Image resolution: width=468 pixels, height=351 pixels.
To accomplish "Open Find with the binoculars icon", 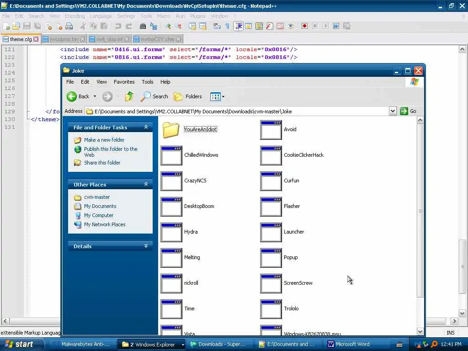I will coord(143,26).
